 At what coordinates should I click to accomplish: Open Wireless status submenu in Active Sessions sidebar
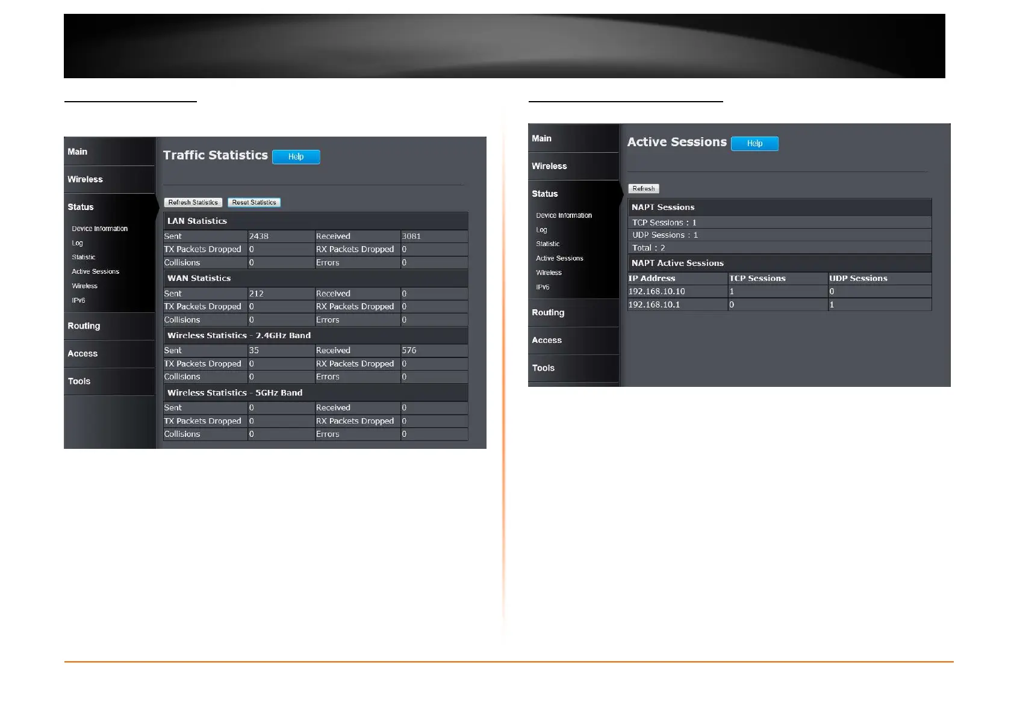549,273
